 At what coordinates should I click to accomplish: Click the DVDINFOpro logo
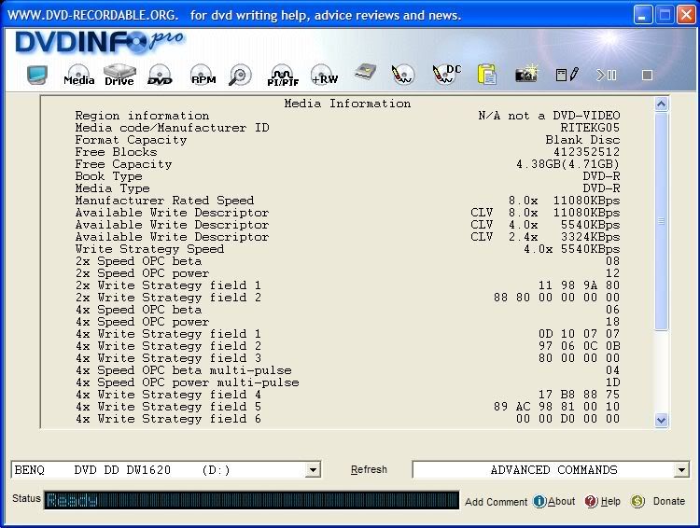coord(99,42)
